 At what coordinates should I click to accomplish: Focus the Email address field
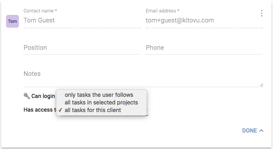click(204, 20)
